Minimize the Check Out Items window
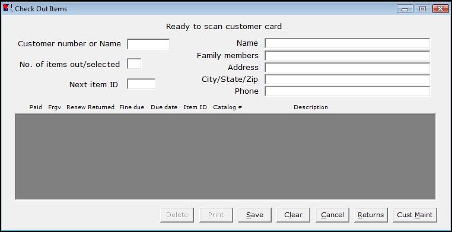 (405, 9)
